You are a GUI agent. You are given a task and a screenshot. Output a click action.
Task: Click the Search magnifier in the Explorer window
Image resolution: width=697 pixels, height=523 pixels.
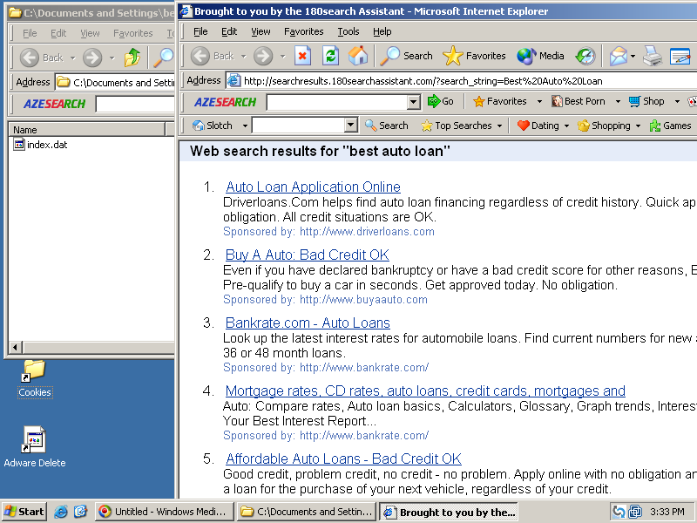coord(163,58)
